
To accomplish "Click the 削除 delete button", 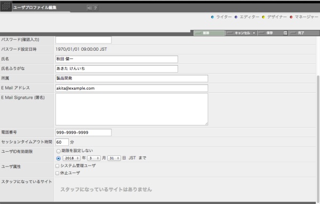I will [209, 33].
